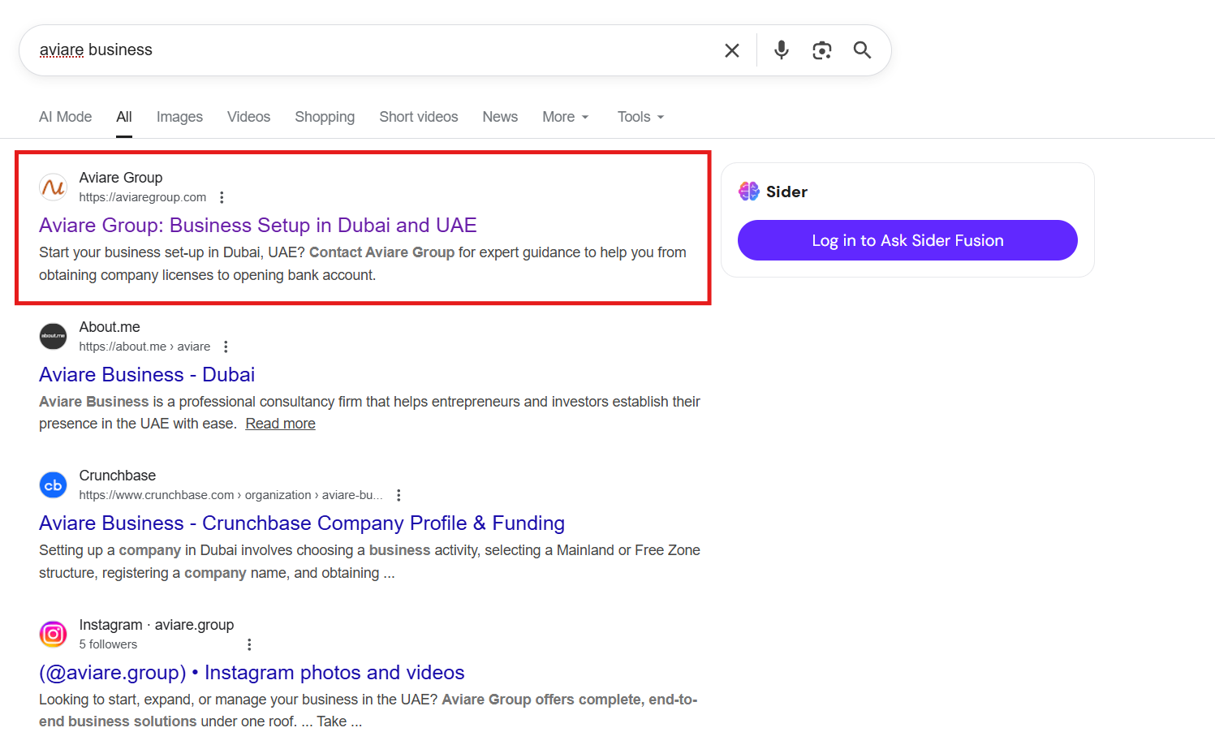Switch to the AI Mode tab
Viewport: 1215px width, 745px height.
pos(65,117)
